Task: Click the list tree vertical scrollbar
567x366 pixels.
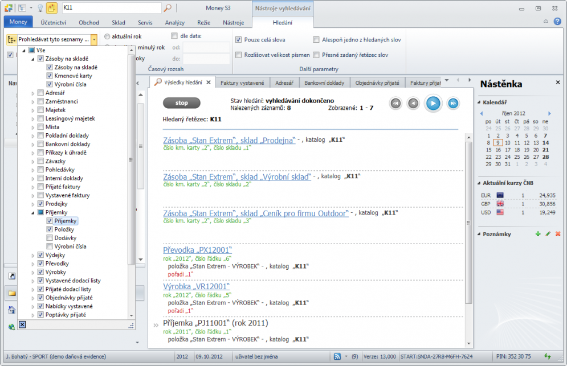Action: tap(131, 159)
